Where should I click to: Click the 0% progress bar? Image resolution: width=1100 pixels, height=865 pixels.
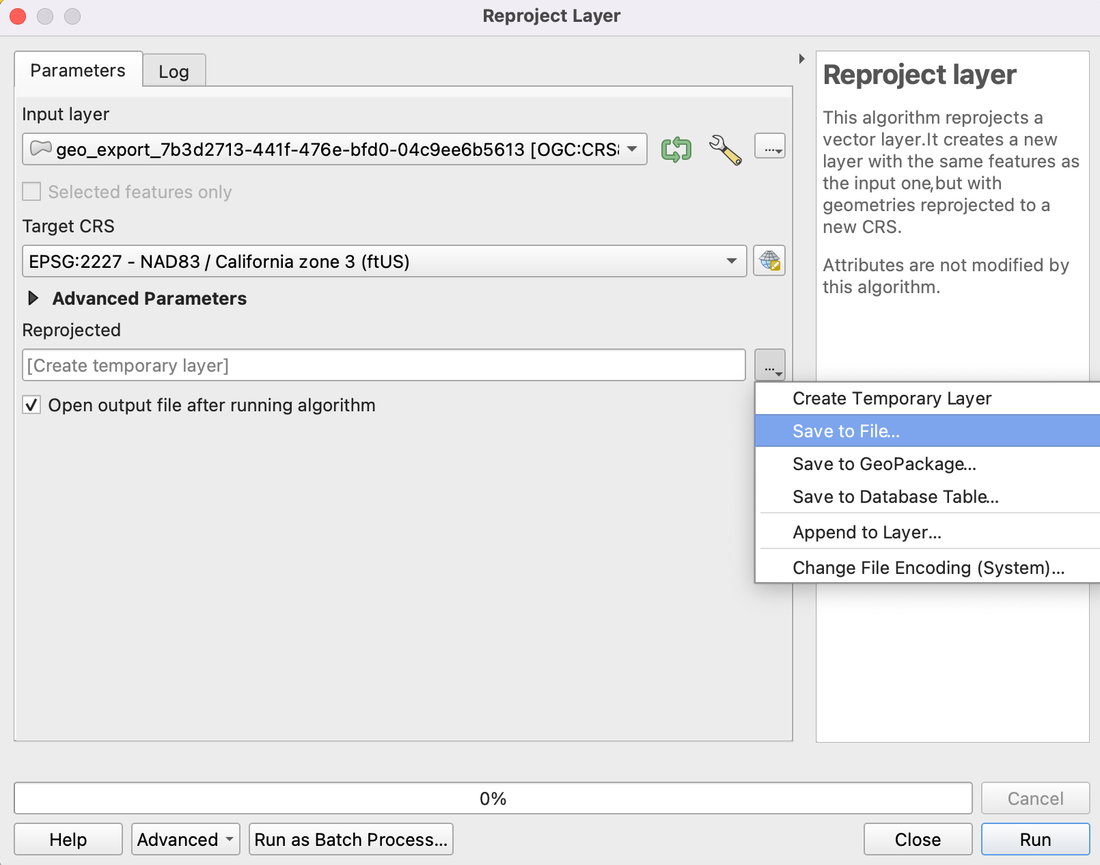(x=493, y=799)
